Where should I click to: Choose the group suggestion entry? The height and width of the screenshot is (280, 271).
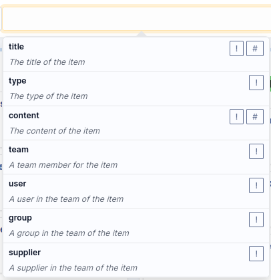(136, 226)
